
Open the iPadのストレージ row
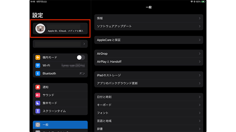[x=149, y=75]
